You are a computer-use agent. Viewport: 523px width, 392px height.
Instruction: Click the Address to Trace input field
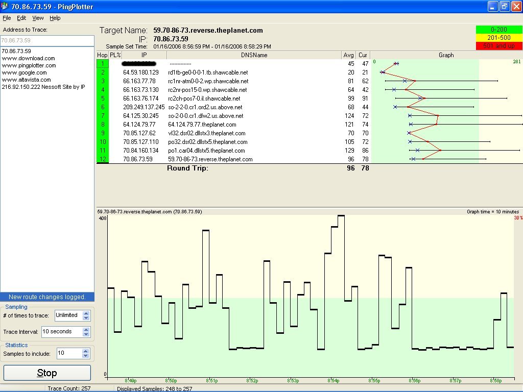click(47, 40)
